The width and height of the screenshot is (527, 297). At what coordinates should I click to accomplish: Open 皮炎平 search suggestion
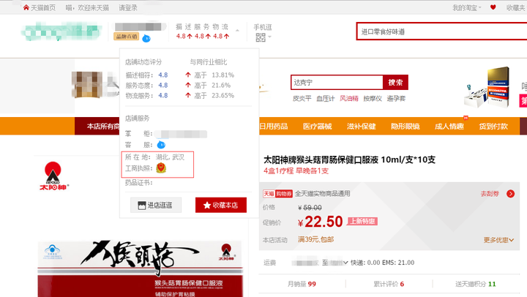click(302, 99)
